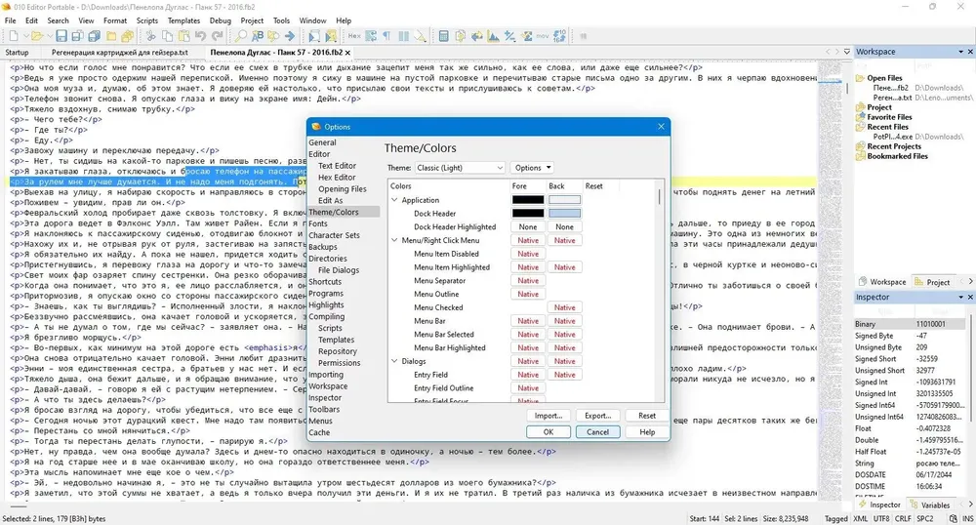976x525 pixels.
Task: Toggle Hex edit mode icon
Action: (x=354, y=36)
